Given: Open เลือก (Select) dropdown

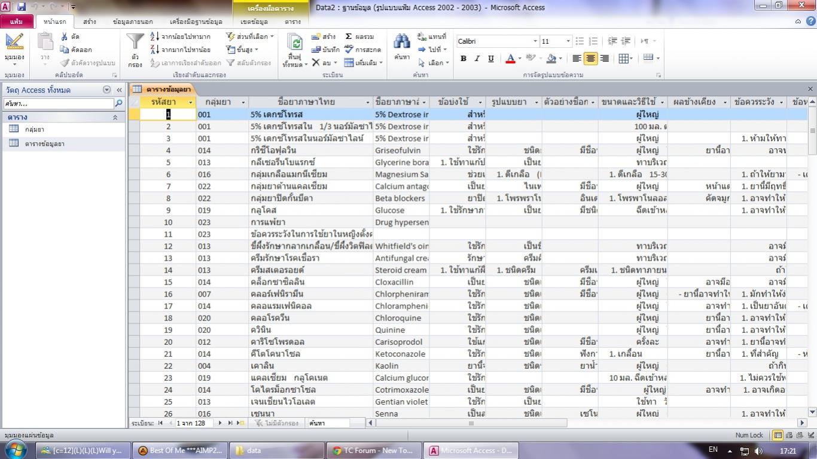Looking at the screenshot, I should coord(433,63).
